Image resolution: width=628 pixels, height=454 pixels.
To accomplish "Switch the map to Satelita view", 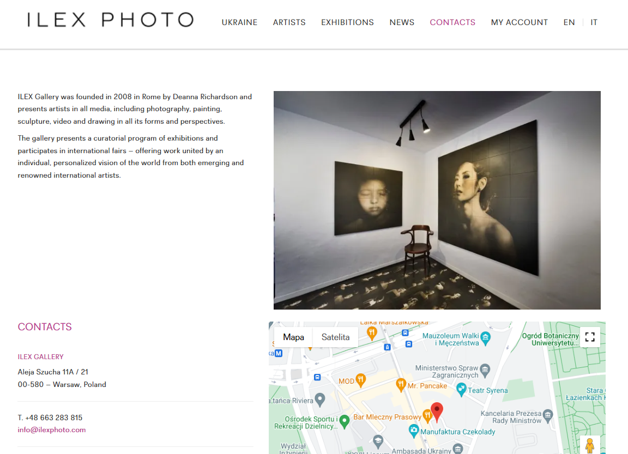I will point(335,337).
